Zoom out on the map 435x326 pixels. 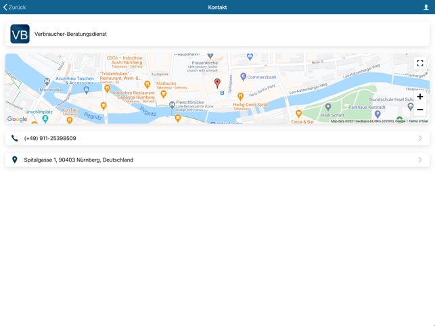tap(419, 110)
